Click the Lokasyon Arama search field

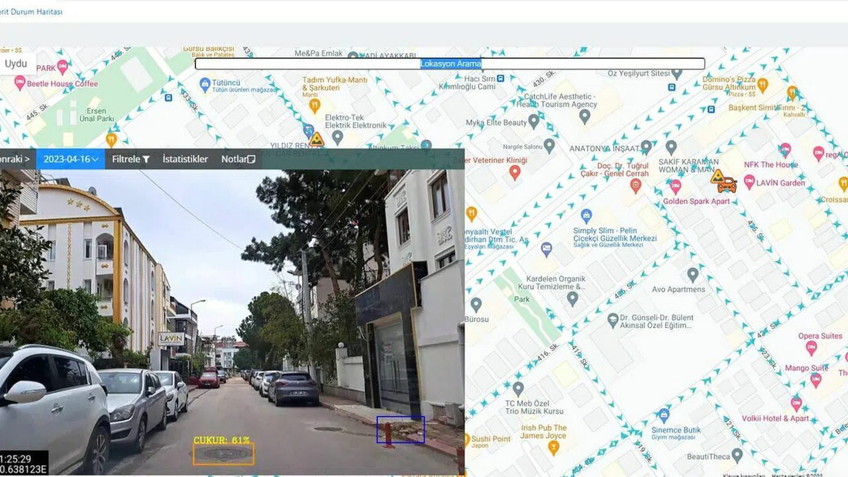450,64
